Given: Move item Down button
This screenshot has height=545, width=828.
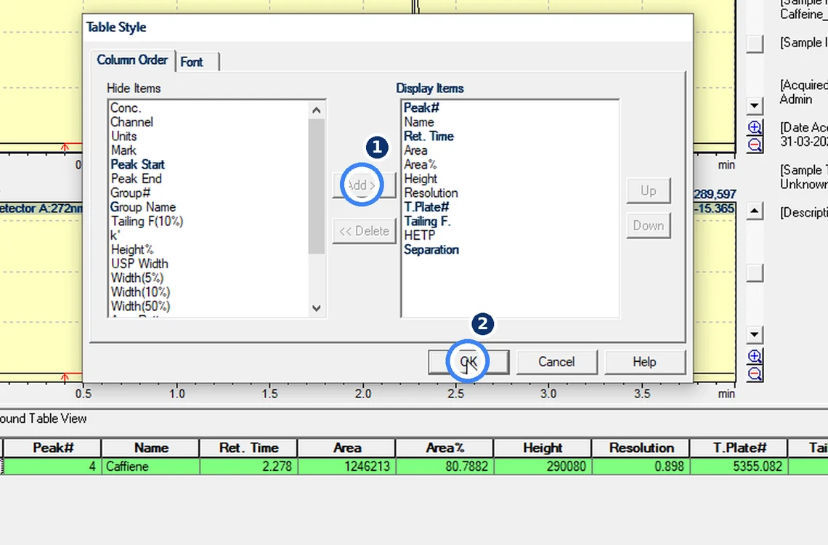Looking at the screenshot, I should click(649, 225).
